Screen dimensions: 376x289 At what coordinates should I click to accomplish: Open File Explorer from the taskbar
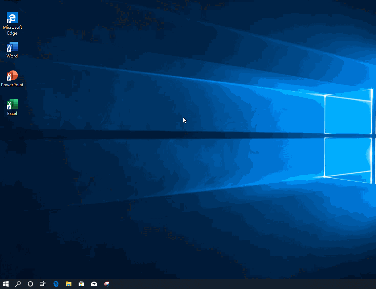tap(68, 284)
